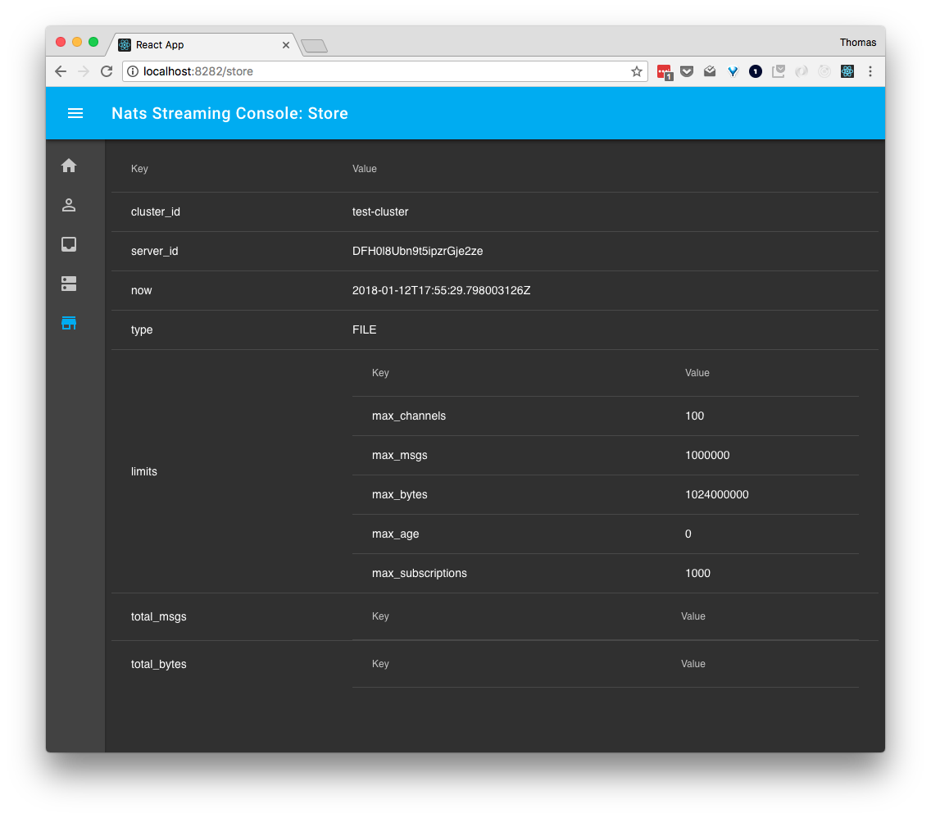Image resolution: width=931 pixels, height=818 pixels.
Task: Click the max_bytes value 1024000000
Action: click(x=716, y=494)
